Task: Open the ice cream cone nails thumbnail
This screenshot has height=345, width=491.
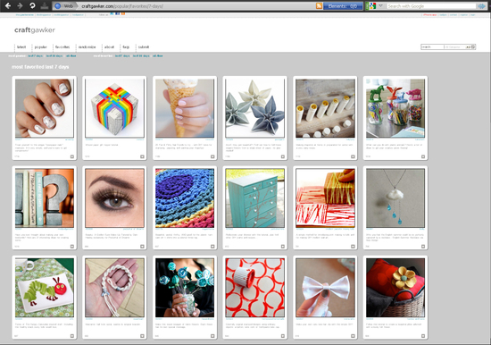Action: tap(185, 108)
